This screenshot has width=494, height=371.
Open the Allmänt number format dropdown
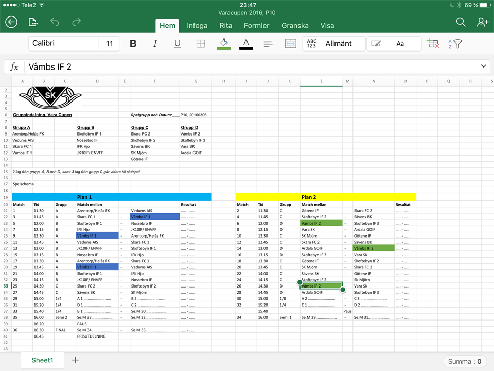334,44
